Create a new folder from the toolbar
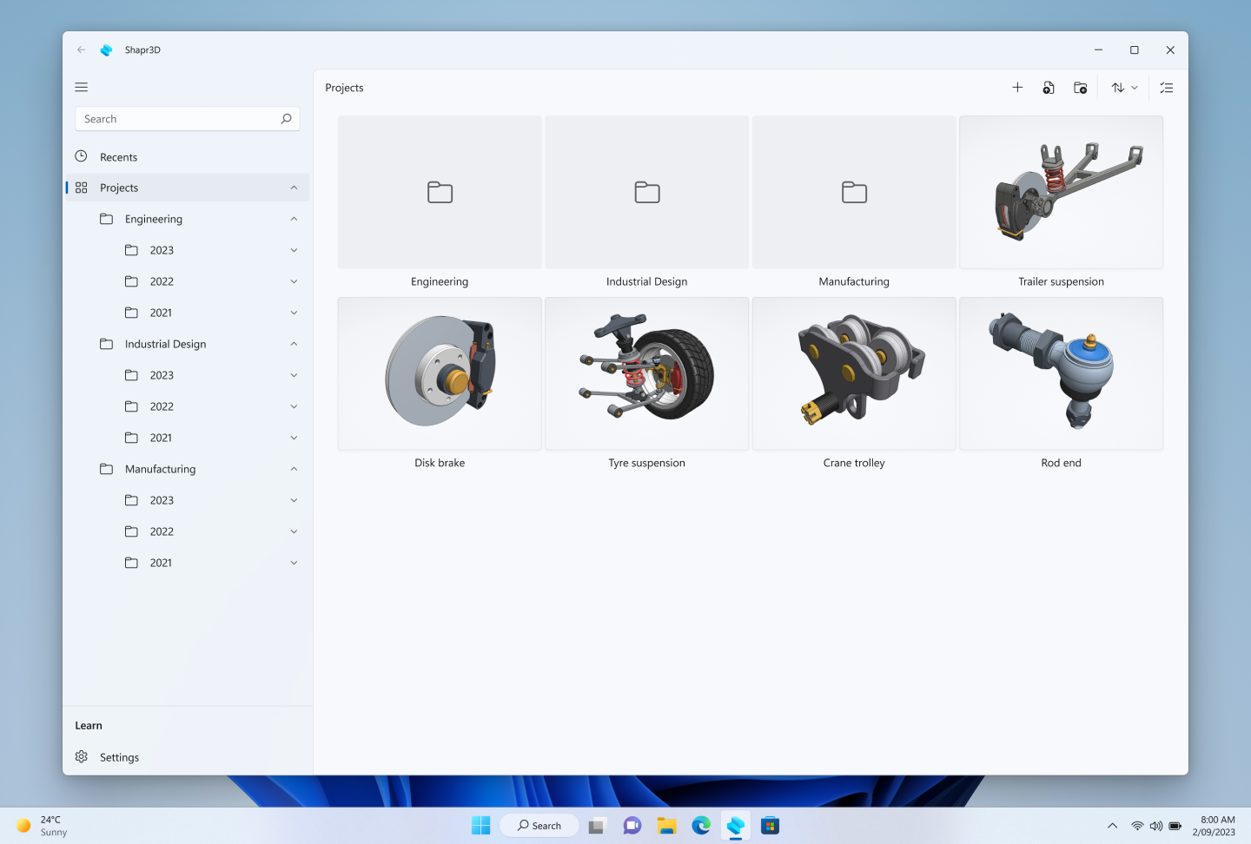Screen dimensions: 1251x844 (x=1080, y=87)
